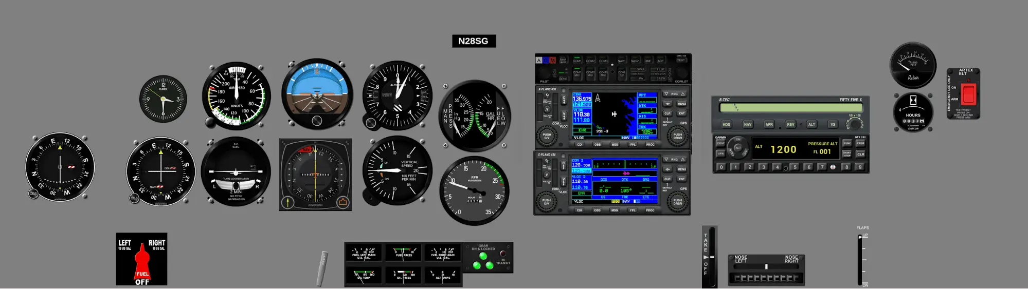Engage NAV mode on S-TEC autopilot
This screenshot has width=1028, height=289.
click(748, 124)
